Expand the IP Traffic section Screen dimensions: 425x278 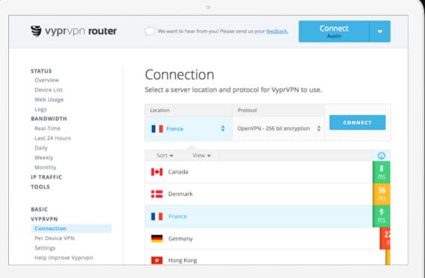point(46,177)
